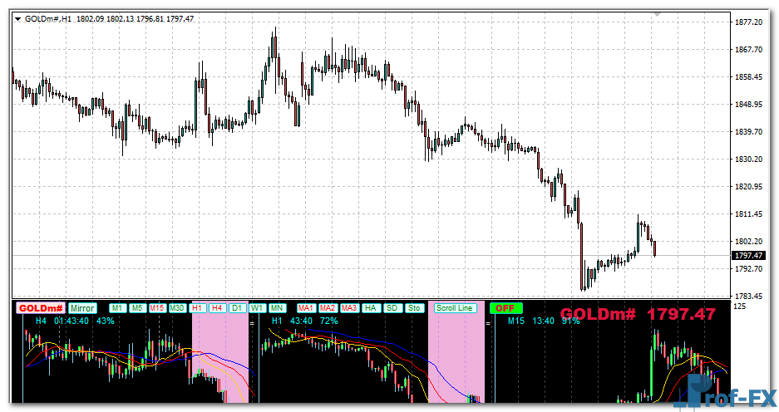Screen dimensions: 779x412
Task: Enable the HA Heiken Ashi button
Action: [371, 308]
